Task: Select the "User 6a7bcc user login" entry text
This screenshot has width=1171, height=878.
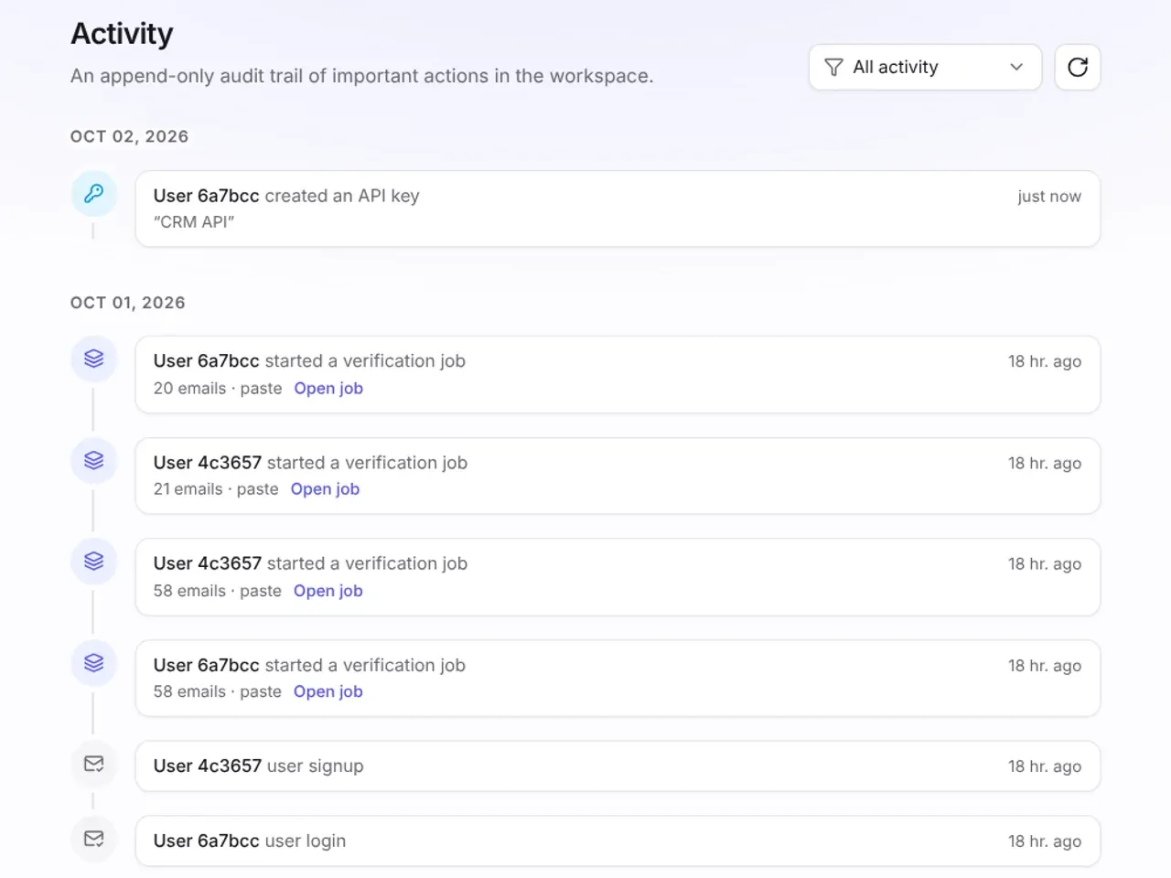Action: click(x=250, y=841)
